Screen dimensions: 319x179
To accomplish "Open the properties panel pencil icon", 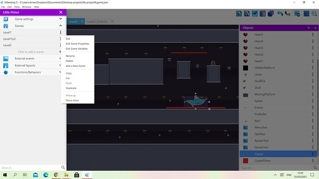I will (x=255, y=13).
